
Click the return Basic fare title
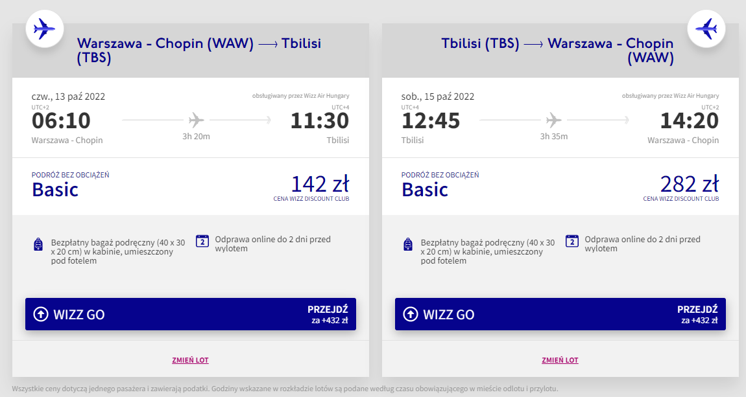tap(425, 190)
